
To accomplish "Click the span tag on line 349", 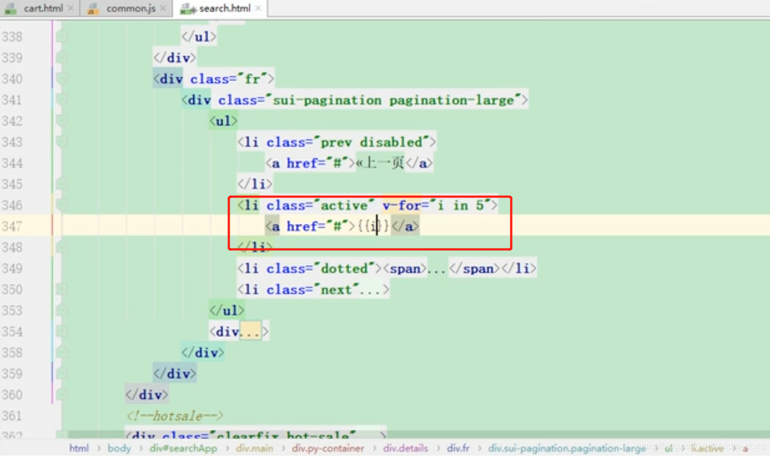I will [x=406, y=268].
